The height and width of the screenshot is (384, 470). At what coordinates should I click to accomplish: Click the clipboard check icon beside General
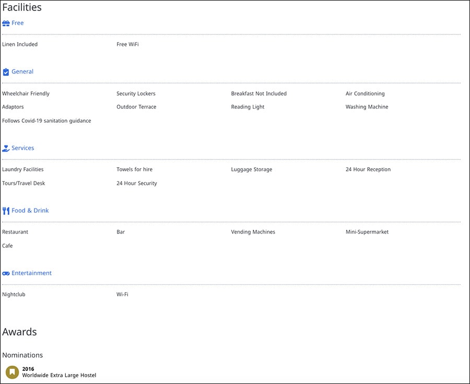click(6, 72)
